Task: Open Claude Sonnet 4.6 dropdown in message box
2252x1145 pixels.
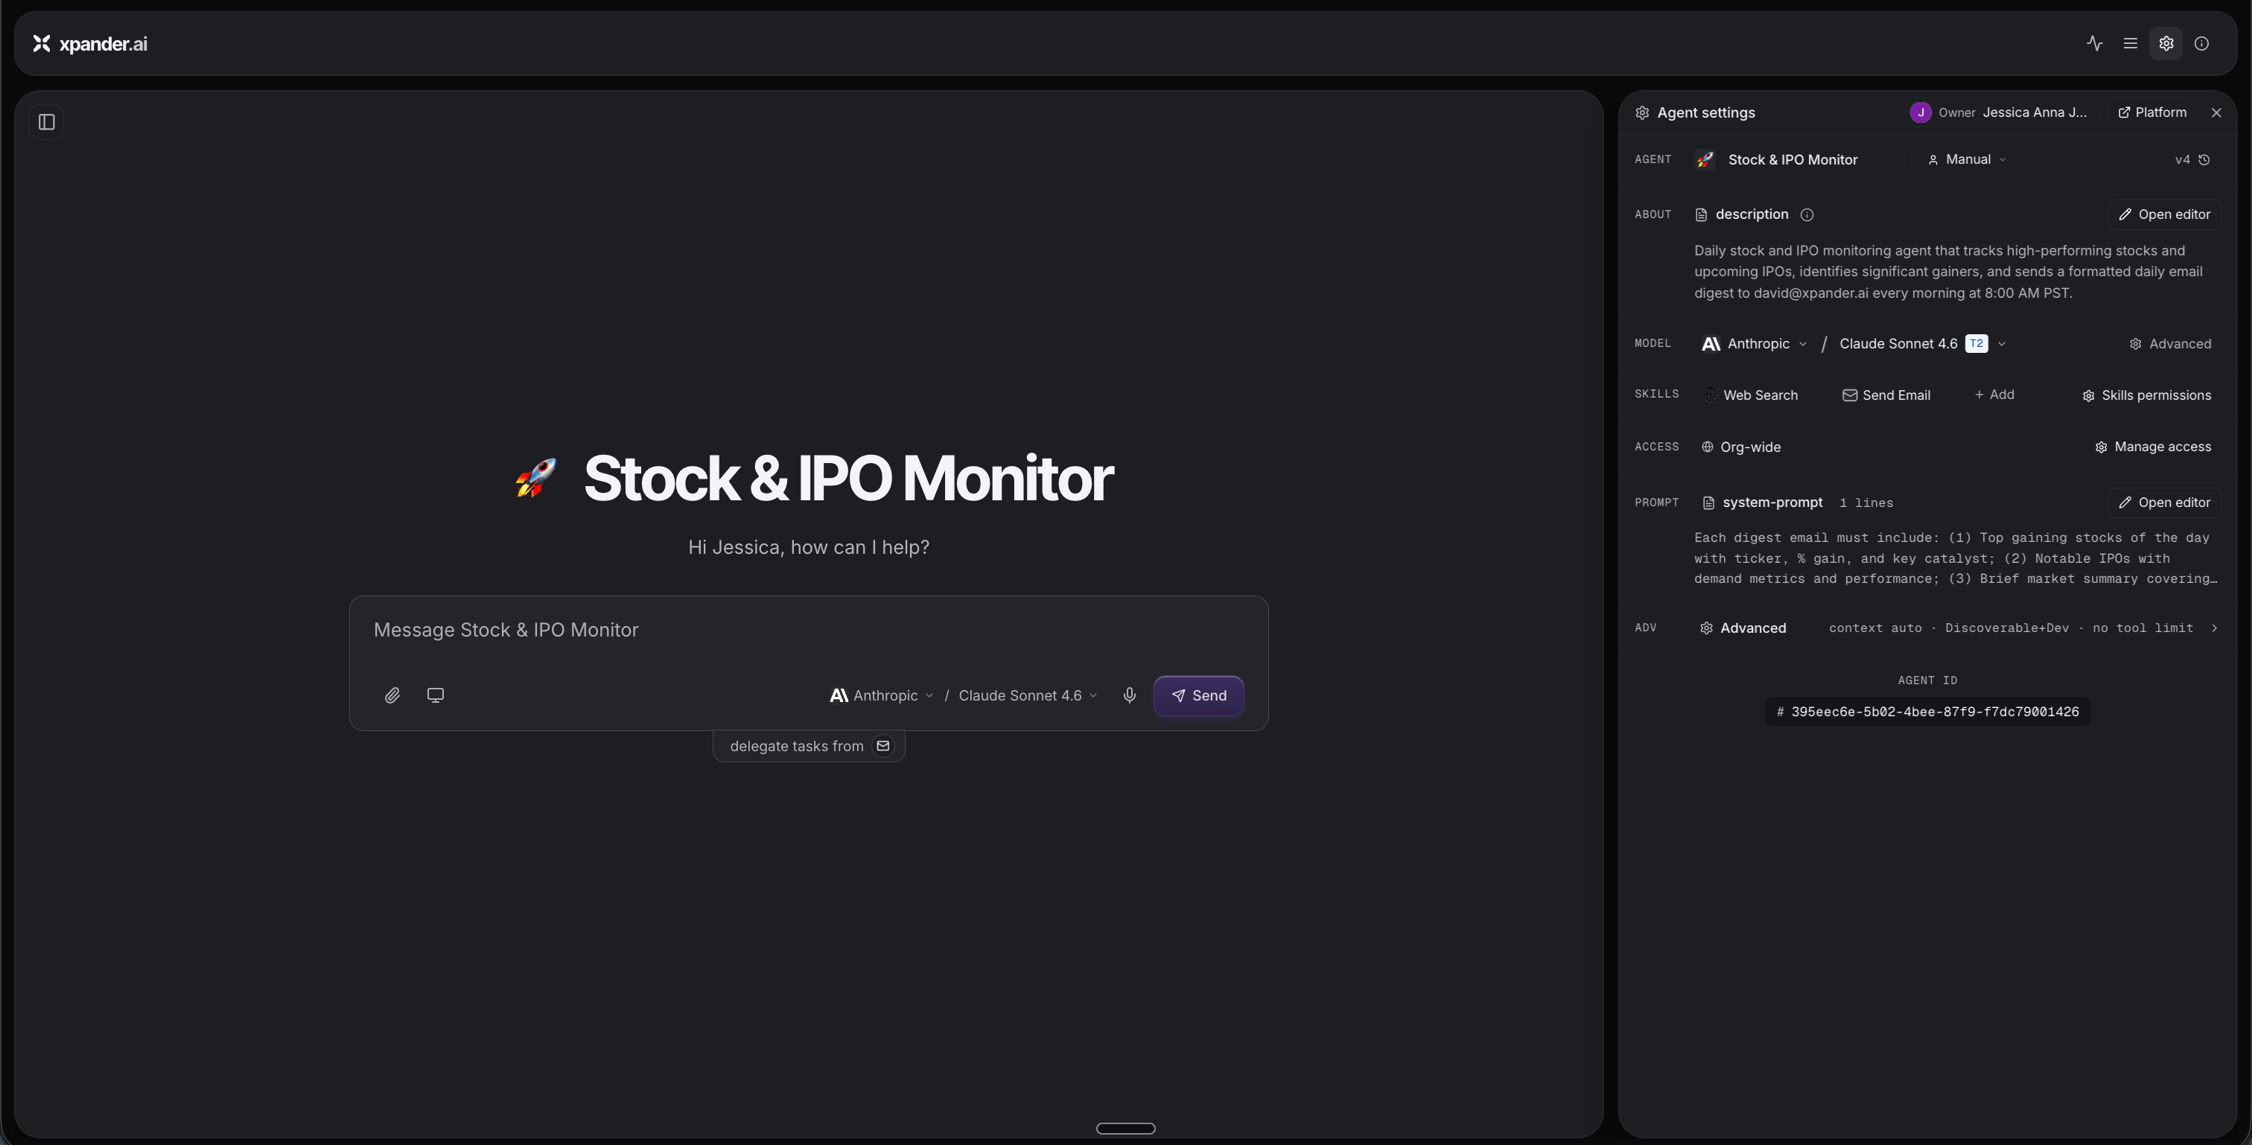Action: click(1027, 696)
